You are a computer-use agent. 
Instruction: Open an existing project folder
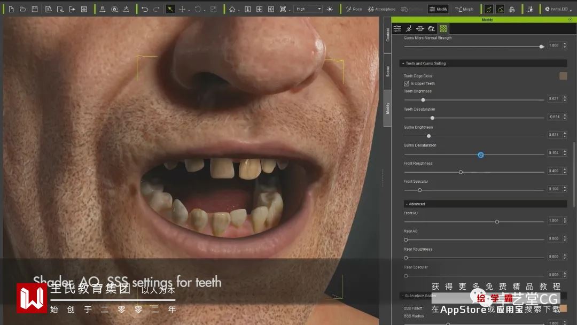click(23, 9)
